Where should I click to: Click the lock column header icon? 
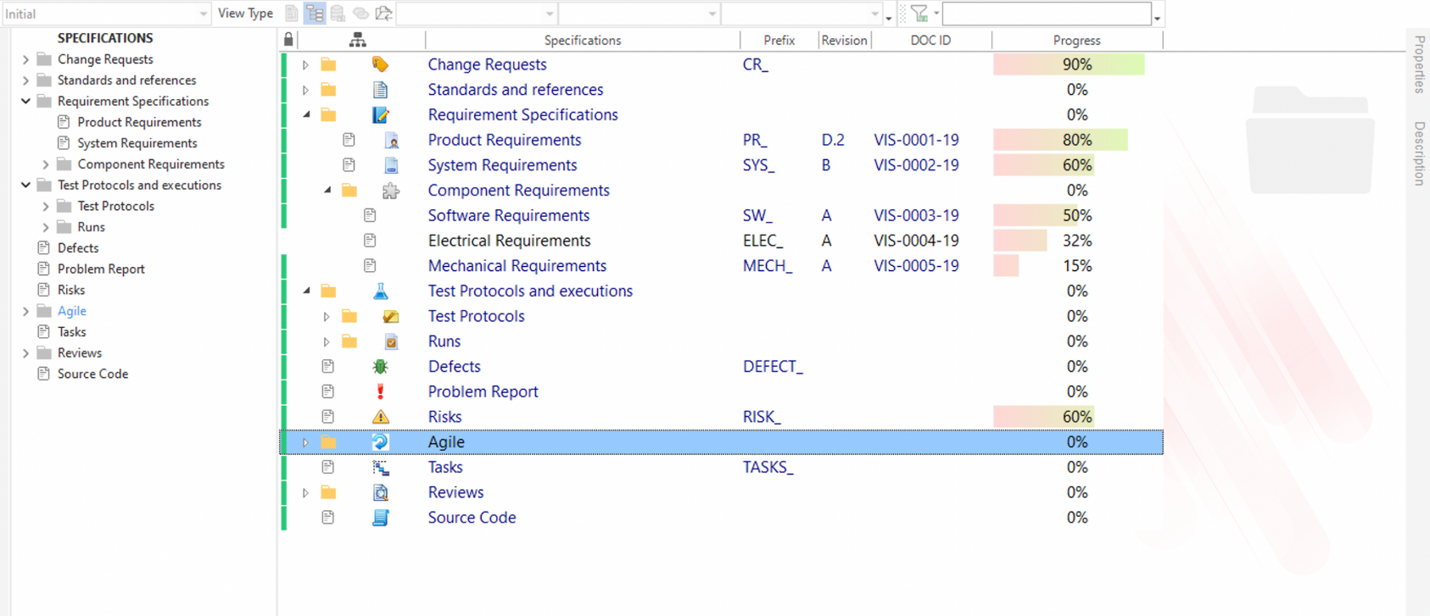(288, 40)
